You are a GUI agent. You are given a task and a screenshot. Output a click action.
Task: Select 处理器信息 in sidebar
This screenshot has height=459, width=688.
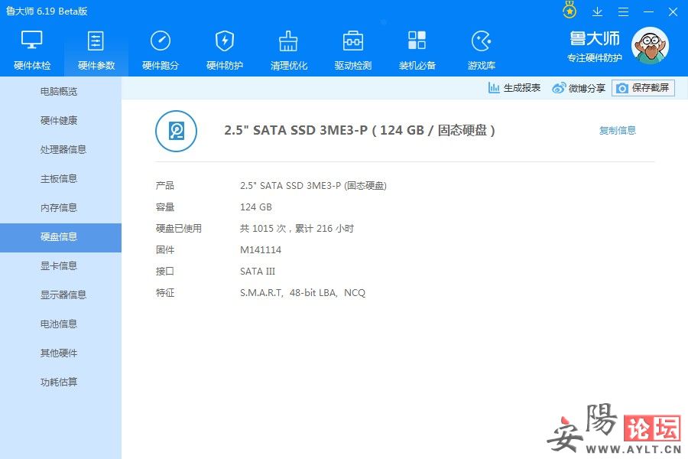[x=60, y=149]
